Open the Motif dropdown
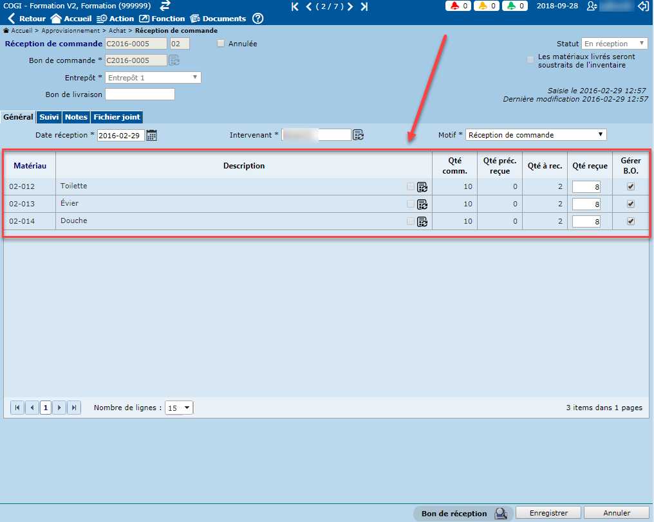 [x=536, y=135]
